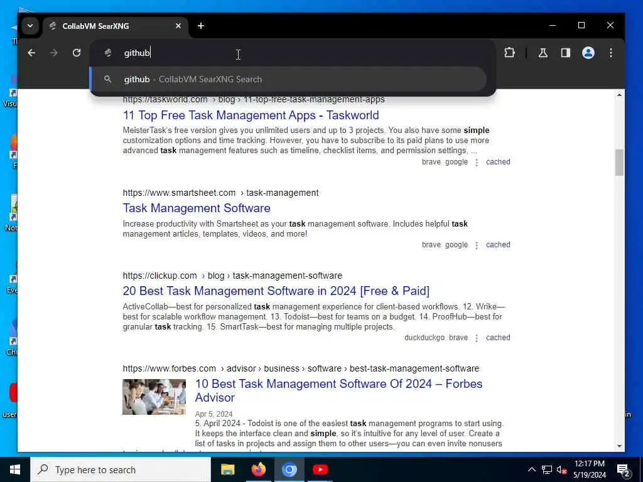This screenshot has width=643, height=482.
Task: Expand the tab search dropdown
Action: (30, 26)
